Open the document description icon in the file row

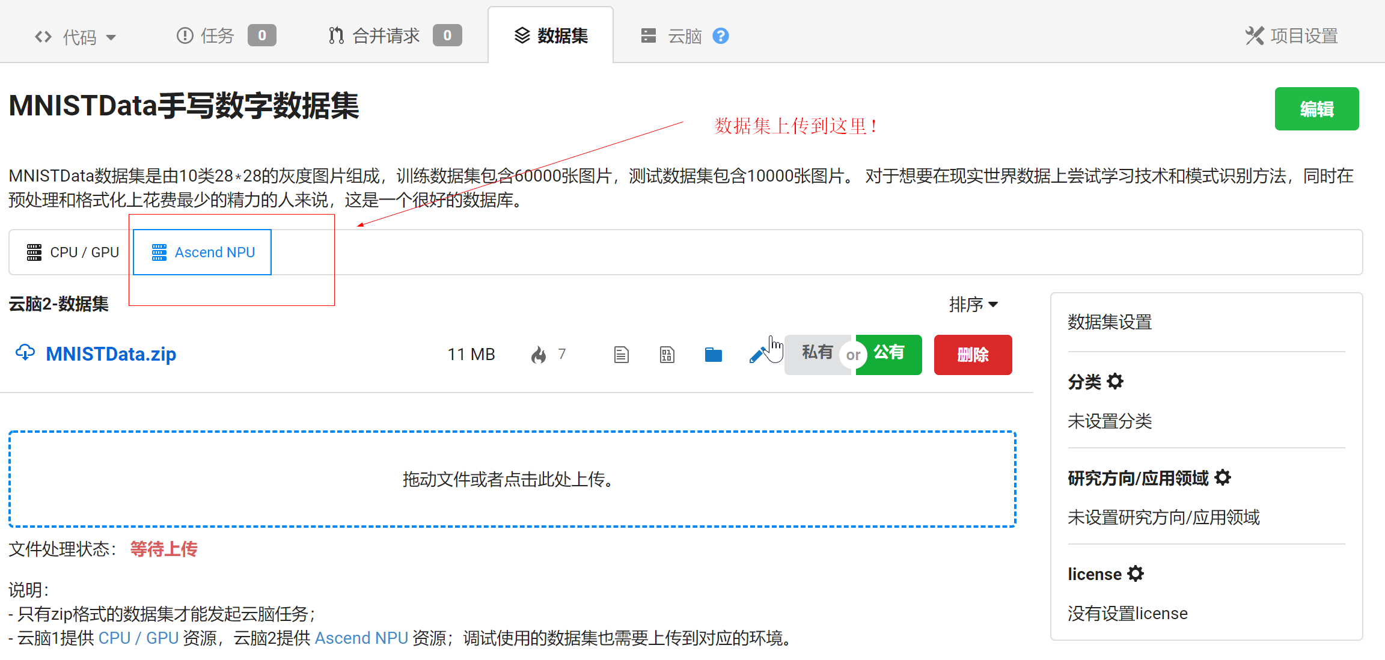coord(621,355)
